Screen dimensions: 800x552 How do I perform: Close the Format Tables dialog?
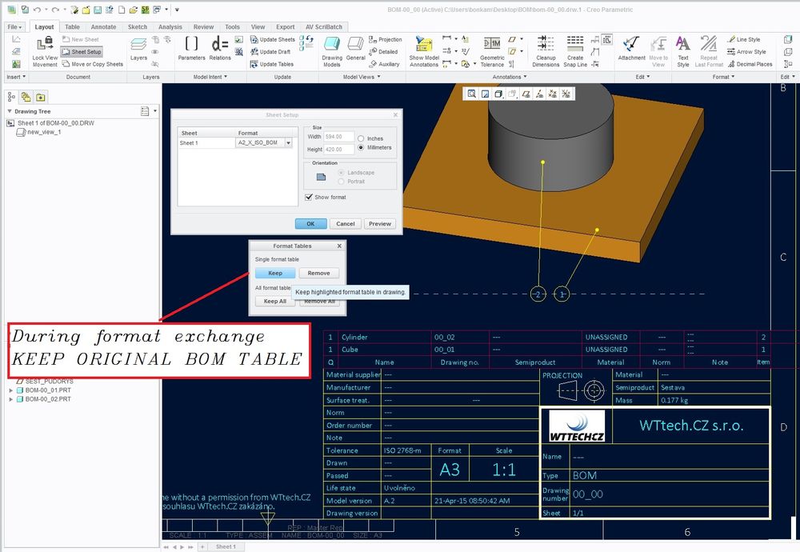coord(339,246)
